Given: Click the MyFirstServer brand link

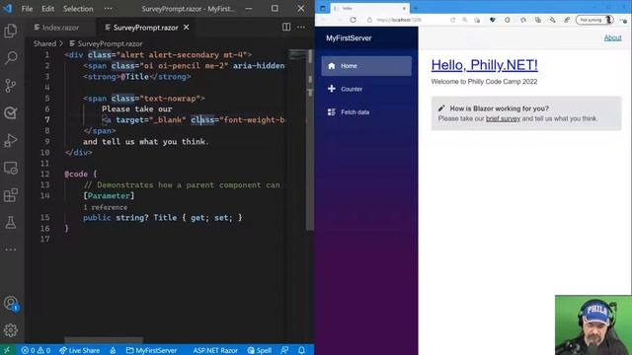Looking at the screenshot, I should tap(349, 38).
